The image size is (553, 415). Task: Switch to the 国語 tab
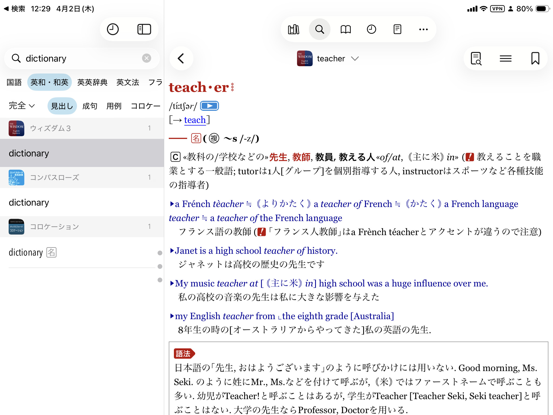[14, 82]
